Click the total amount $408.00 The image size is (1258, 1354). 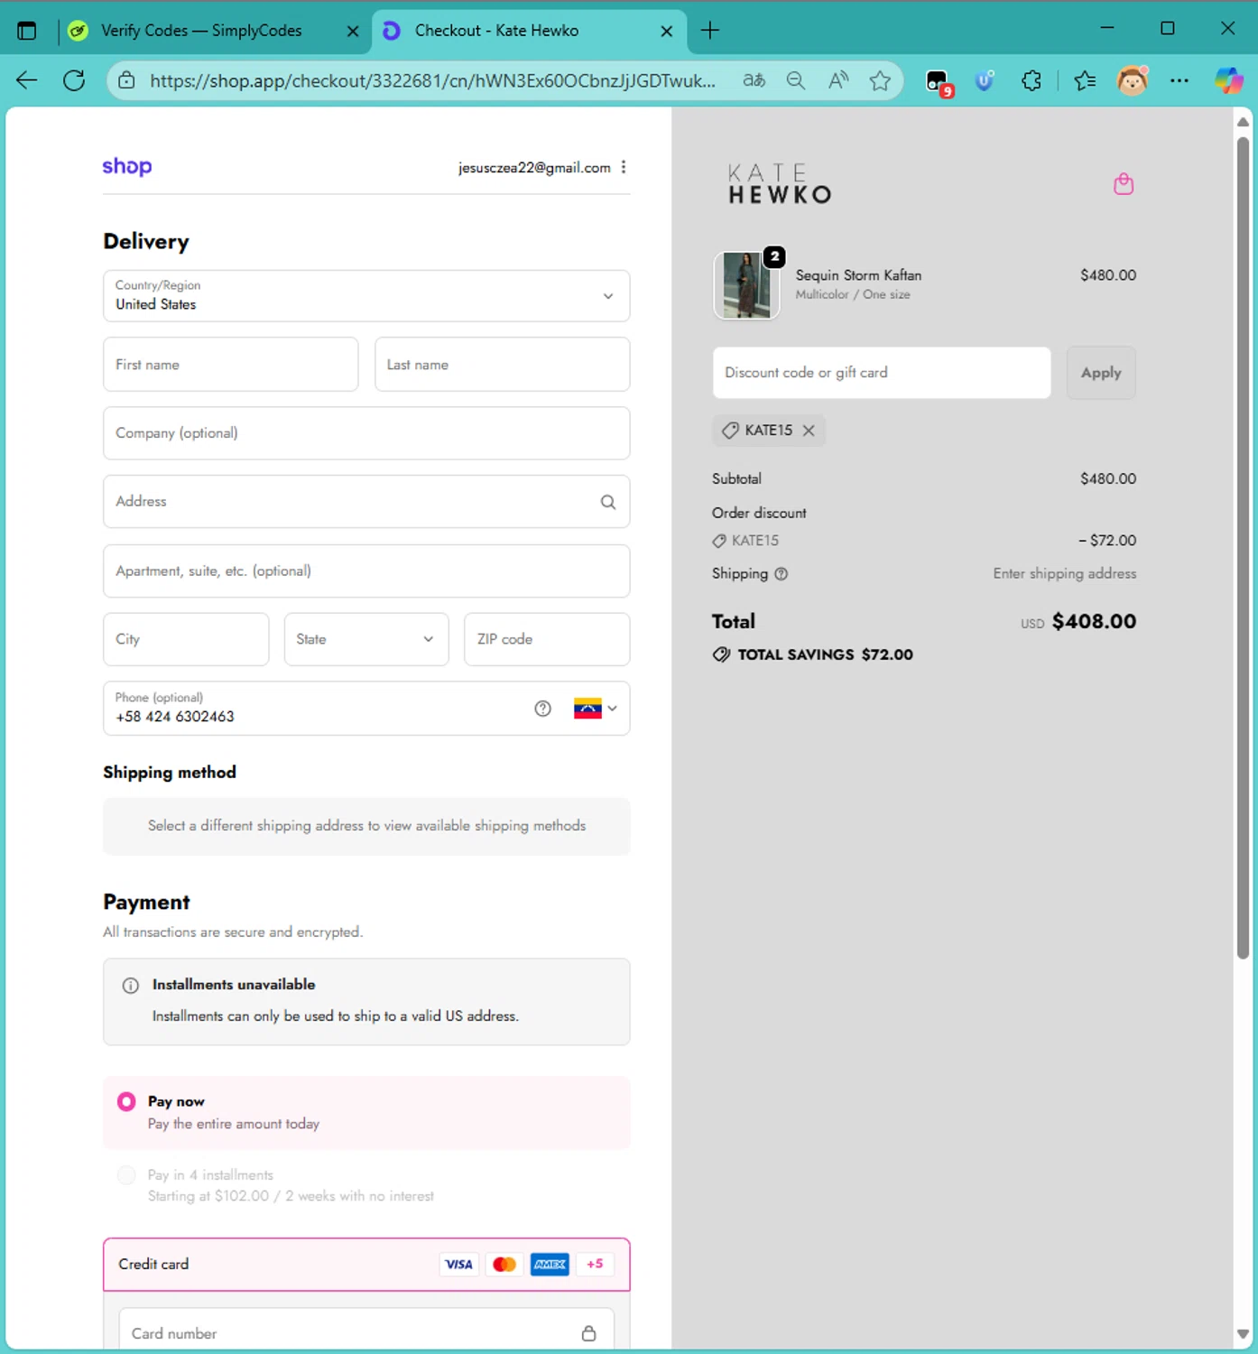click(x=1094, y=621)
